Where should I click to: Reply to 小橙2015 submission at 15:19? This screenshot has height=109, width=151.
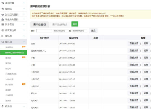point(146,72)
